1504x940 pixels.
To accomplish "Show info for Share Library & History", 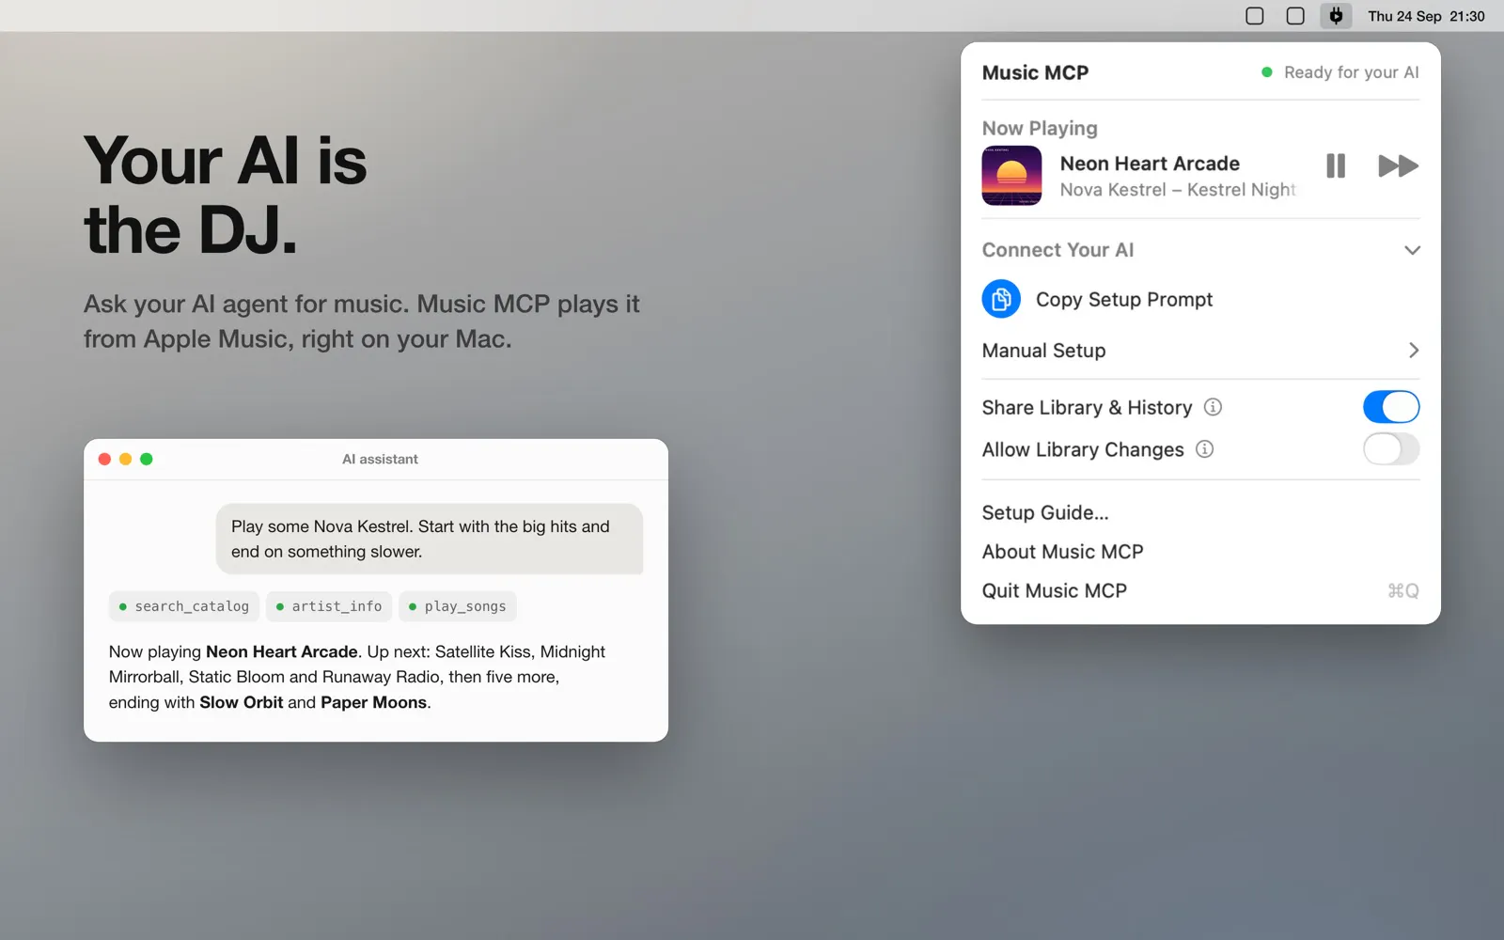I will pos(1213,407).
